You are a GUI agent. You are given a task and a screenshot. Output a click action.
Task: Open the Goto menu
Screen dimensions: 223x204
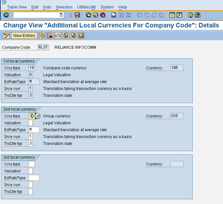pos(47,7)
